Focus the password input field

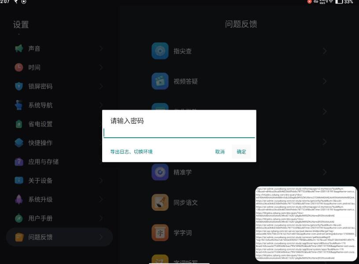pyautogui.click(x=179, y=133)
